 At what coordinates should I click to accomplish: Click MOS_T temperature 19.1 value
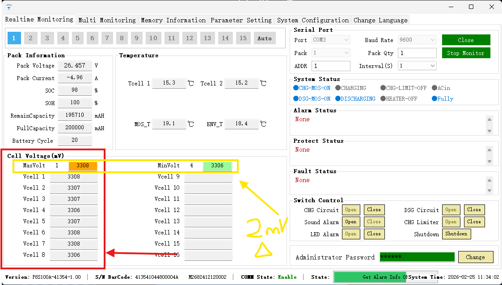tap(169, 124)
